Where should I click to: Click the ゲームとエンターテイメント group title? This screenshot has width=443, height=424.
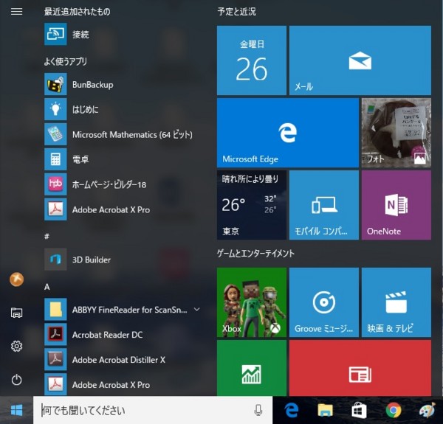(255, 254)
